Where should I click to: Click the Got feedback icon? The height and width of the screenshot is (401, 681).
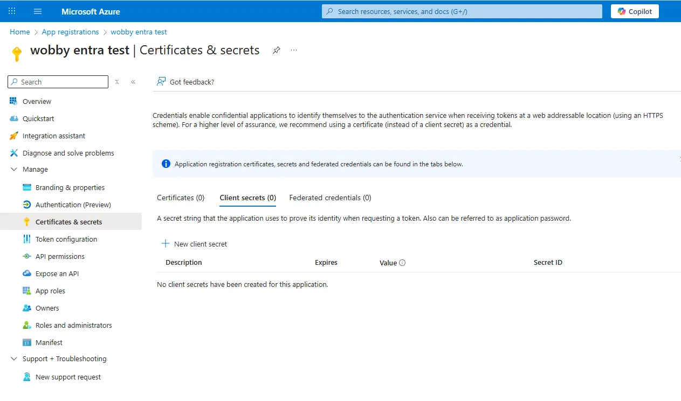161,82
